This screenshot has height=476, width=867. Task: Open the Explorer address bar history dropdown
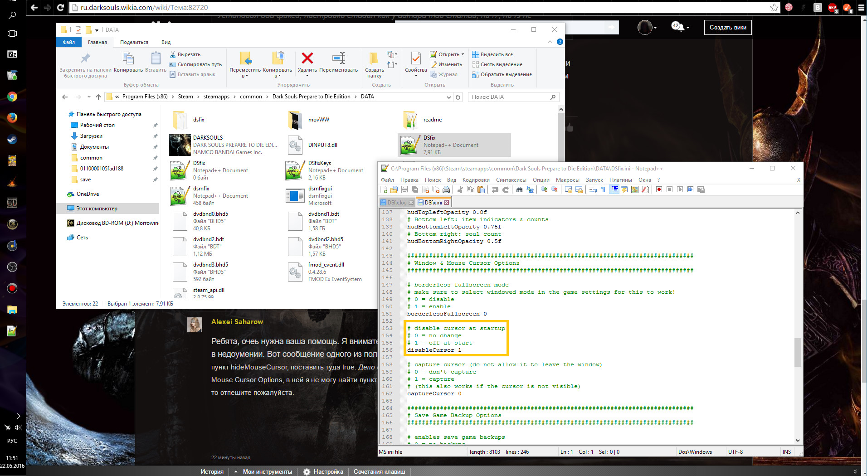[449, 97]
